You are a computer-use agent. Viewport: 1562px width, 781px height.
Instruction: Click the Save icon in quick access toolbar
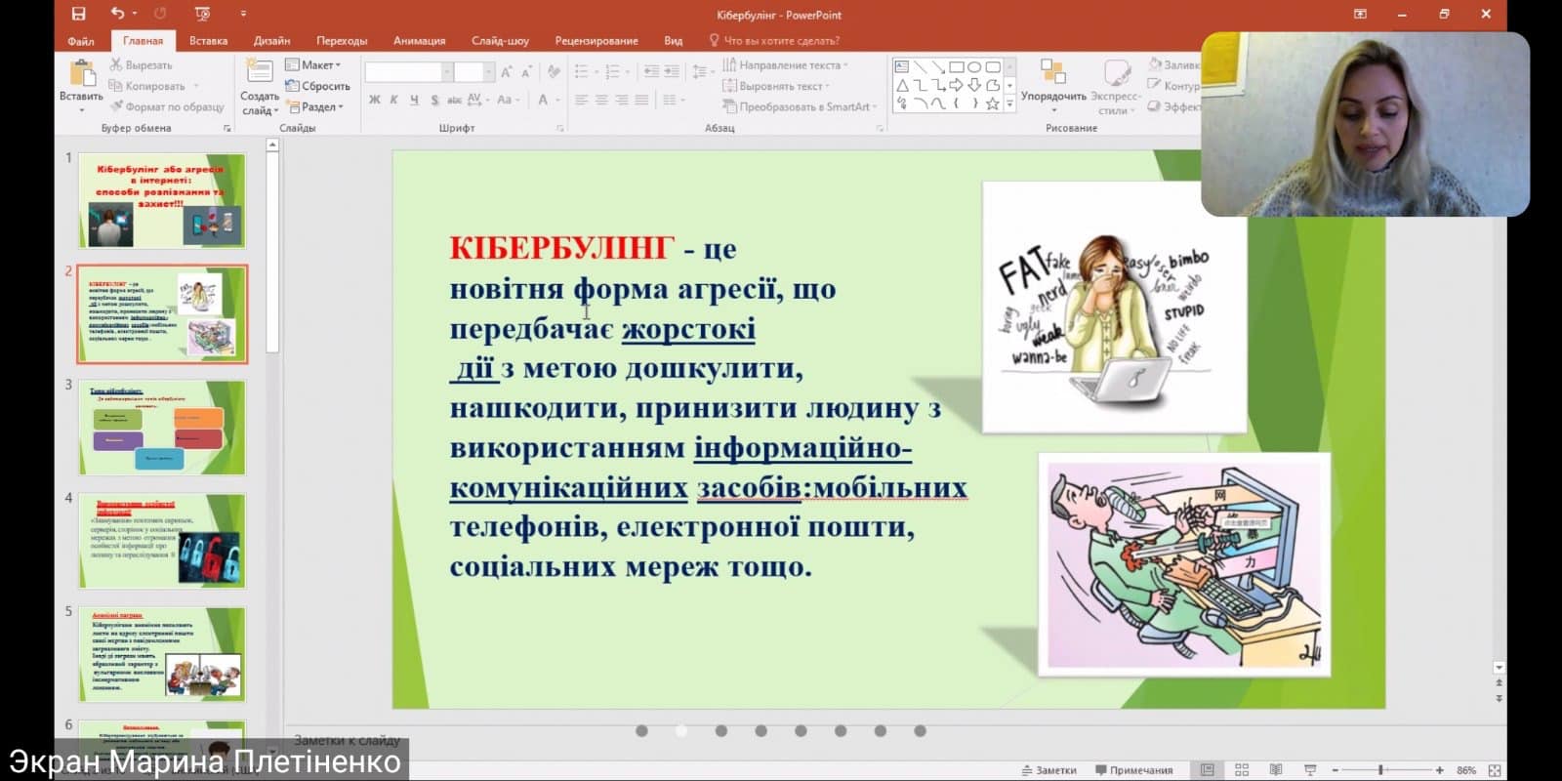79,14
